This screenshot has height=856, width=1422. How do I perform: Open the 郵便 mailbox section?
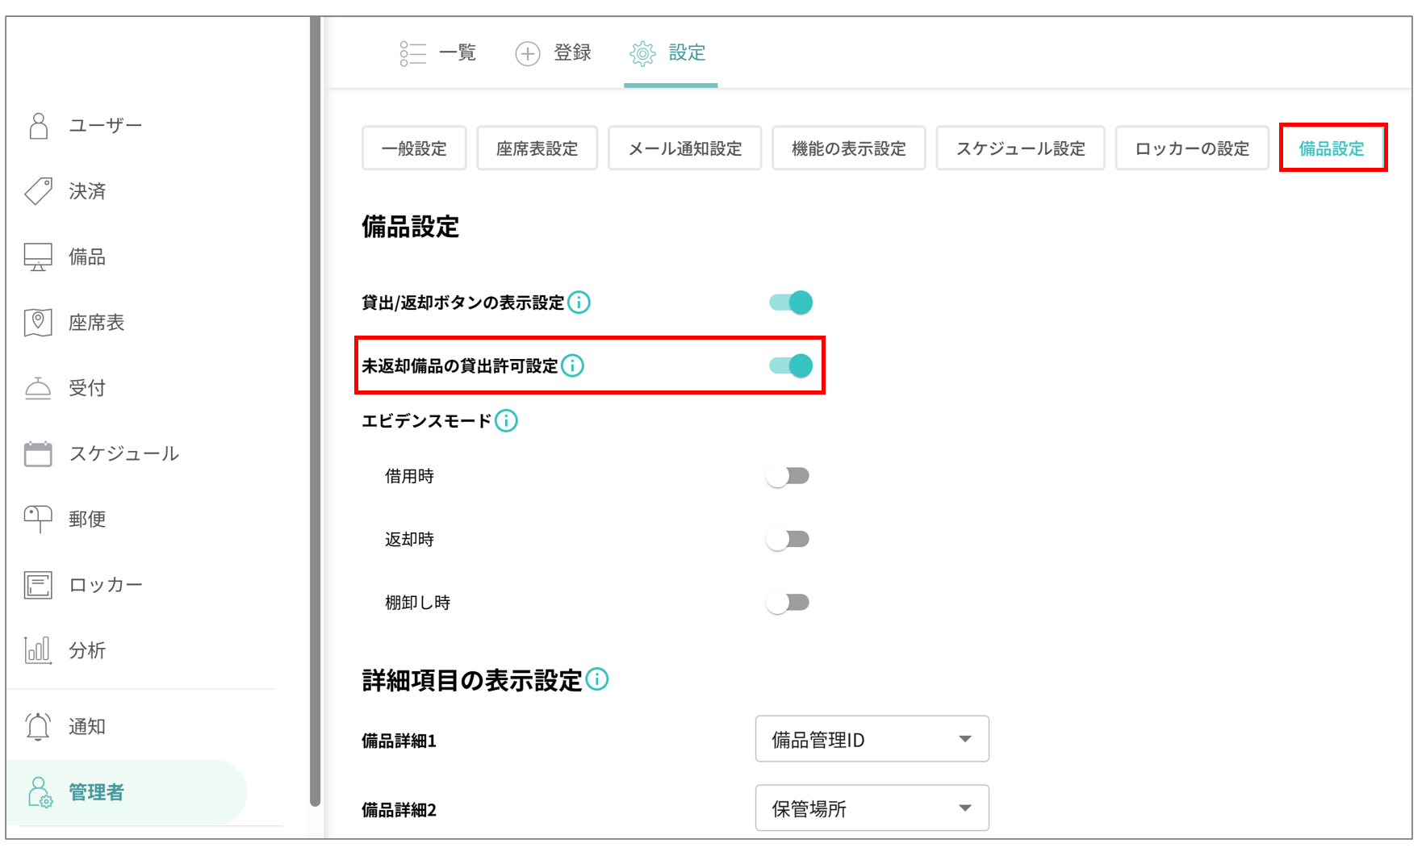click(37, 519)
